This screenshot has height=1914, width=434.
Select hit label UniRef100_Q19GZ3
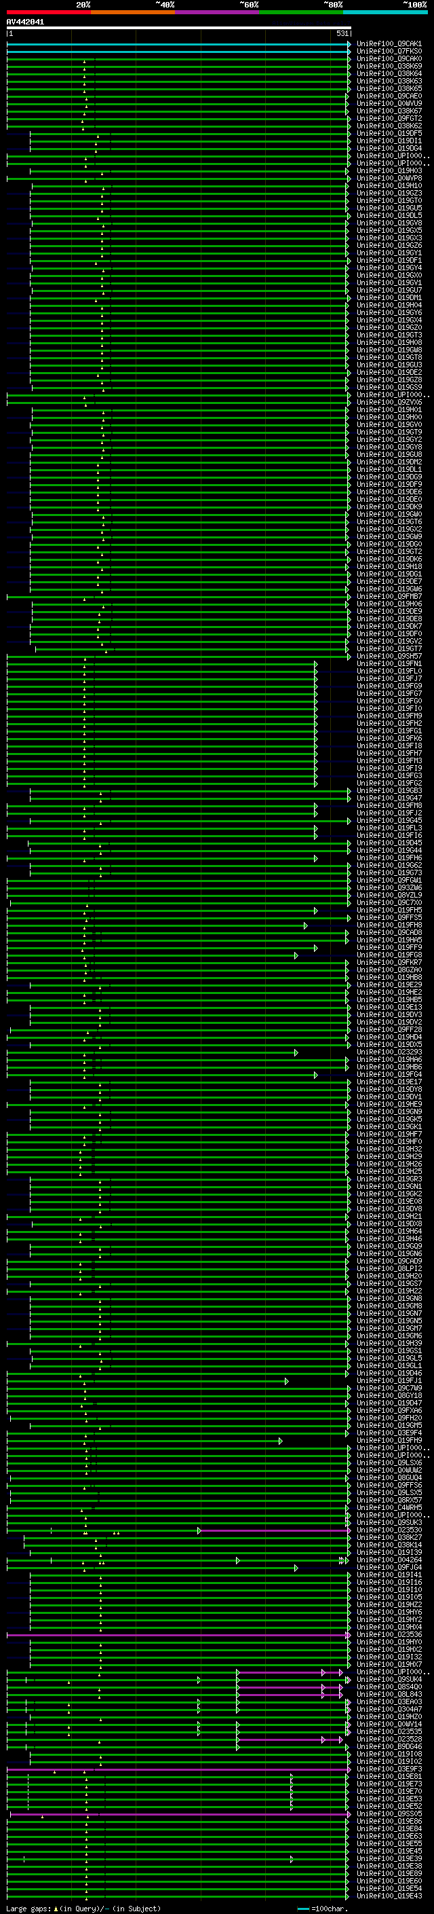pyautogui.click(x=389, y=194)
